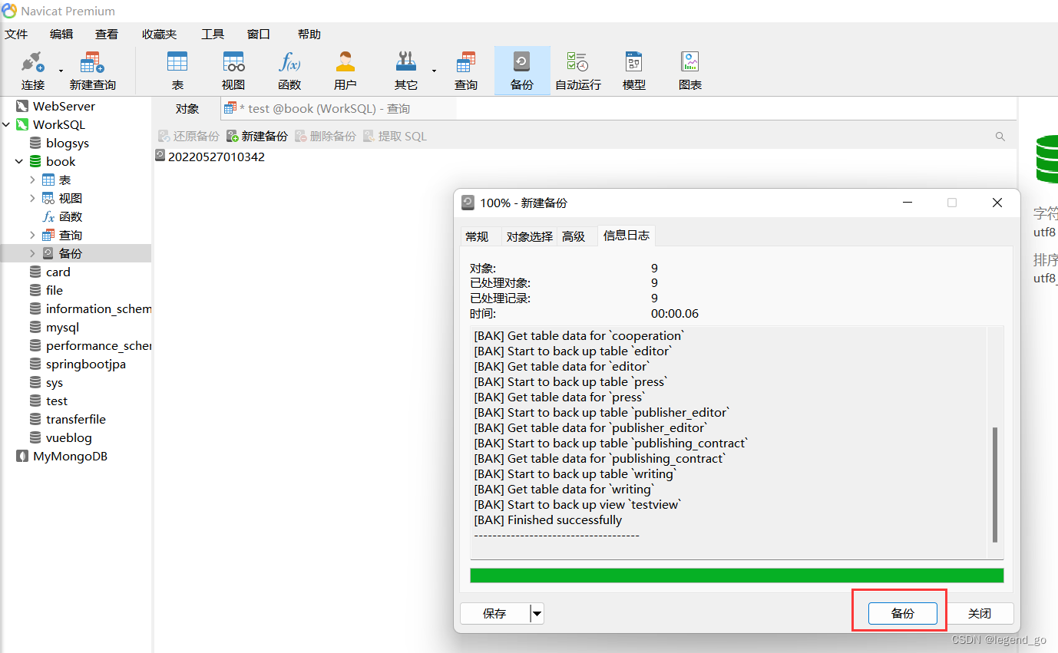Select the vueblog database
Image resolution: width=1058 pixels, height=653 pixels.
pos(68,437)
